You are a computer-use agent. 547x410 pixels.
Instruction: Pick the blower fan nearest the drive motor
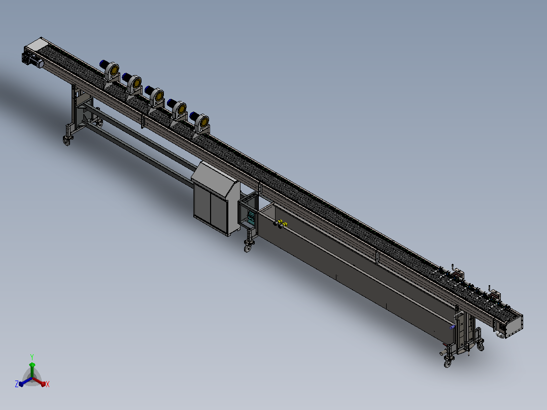click(110, 71)
